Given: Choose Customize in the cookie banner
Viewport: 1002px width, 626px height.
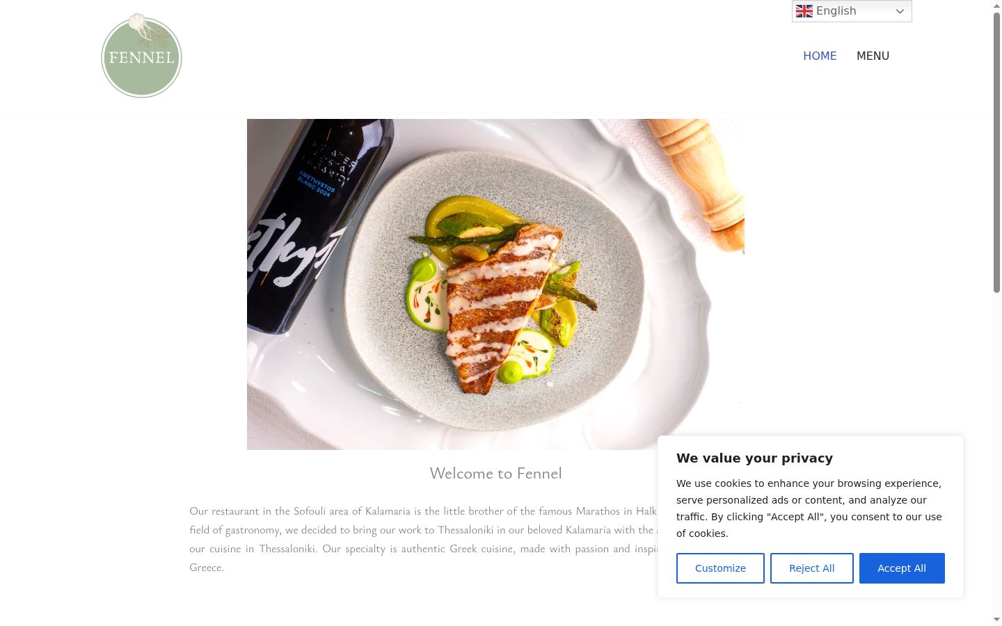Looking at the screenshot, I should (720, 568).
